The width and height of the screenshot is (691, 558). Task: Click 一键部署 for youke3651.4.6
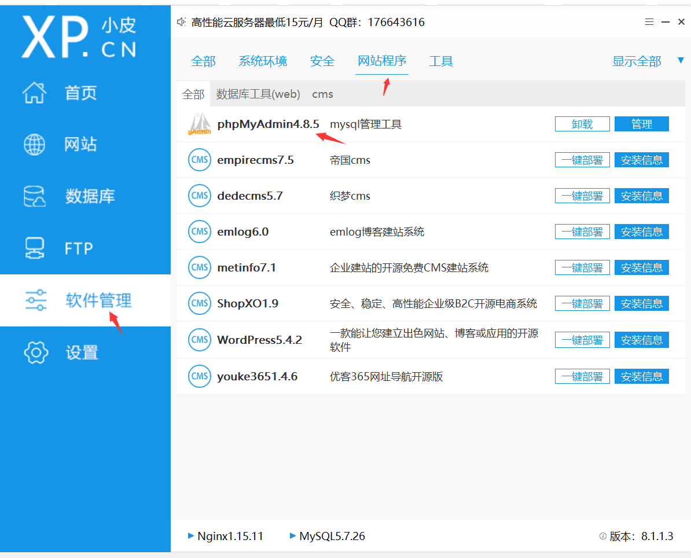click(x=582, y=376)
